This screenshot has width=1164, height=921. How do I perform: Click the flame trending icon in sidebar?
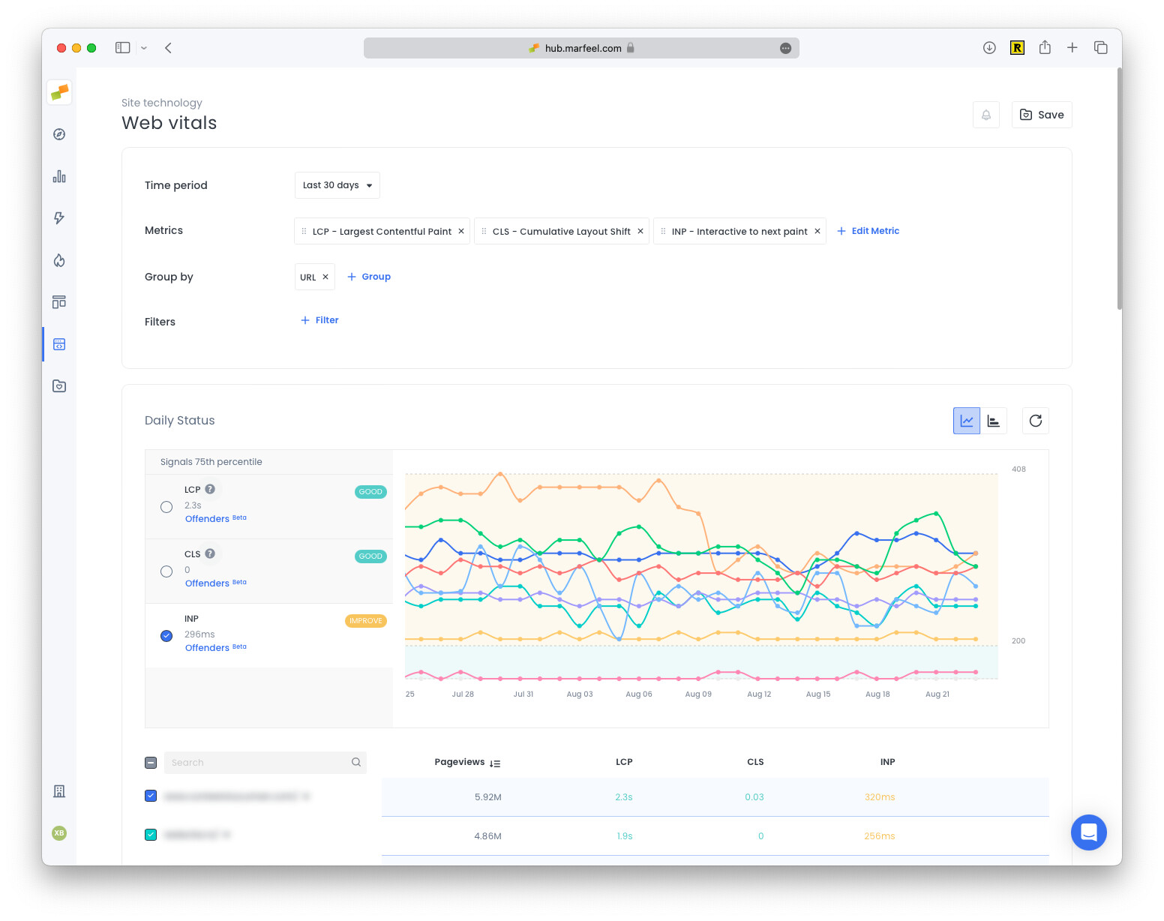pyautogui.click(x=58, y=260)
